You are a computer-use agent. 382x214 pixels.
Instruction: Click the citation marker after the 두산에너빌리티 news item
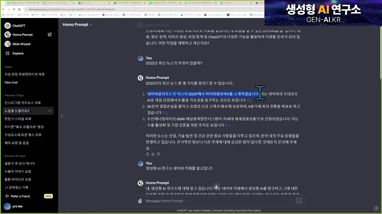(x=227, y=125)
